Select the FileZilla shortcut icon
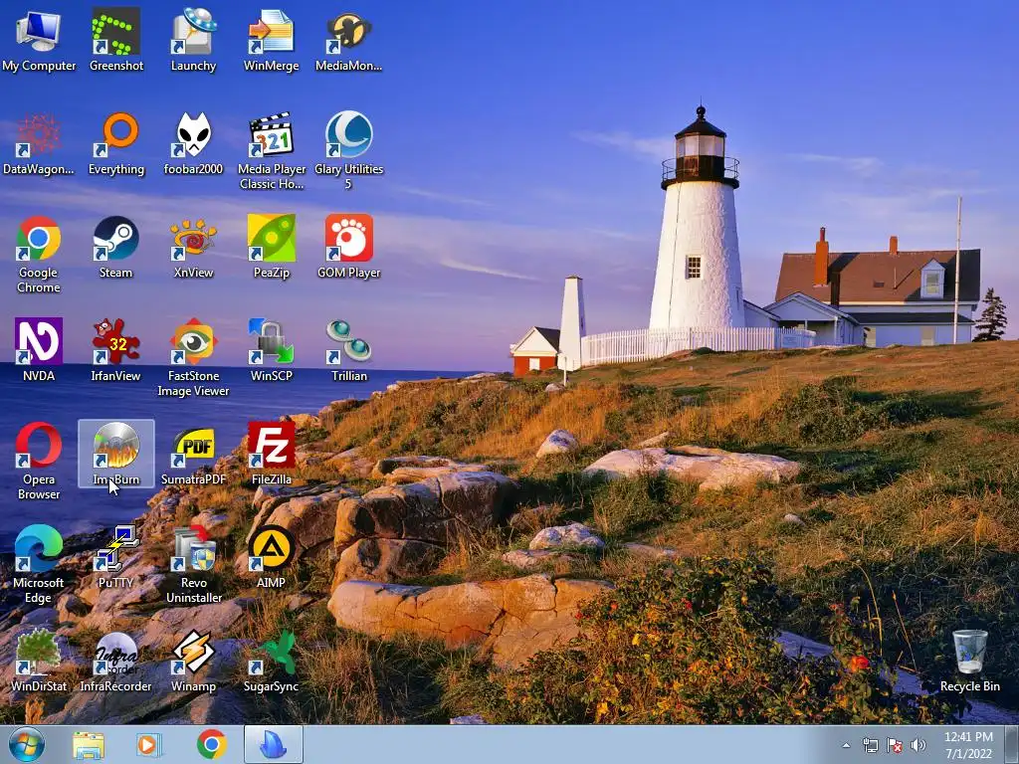 pyautogui.click(x=271, y=455)
